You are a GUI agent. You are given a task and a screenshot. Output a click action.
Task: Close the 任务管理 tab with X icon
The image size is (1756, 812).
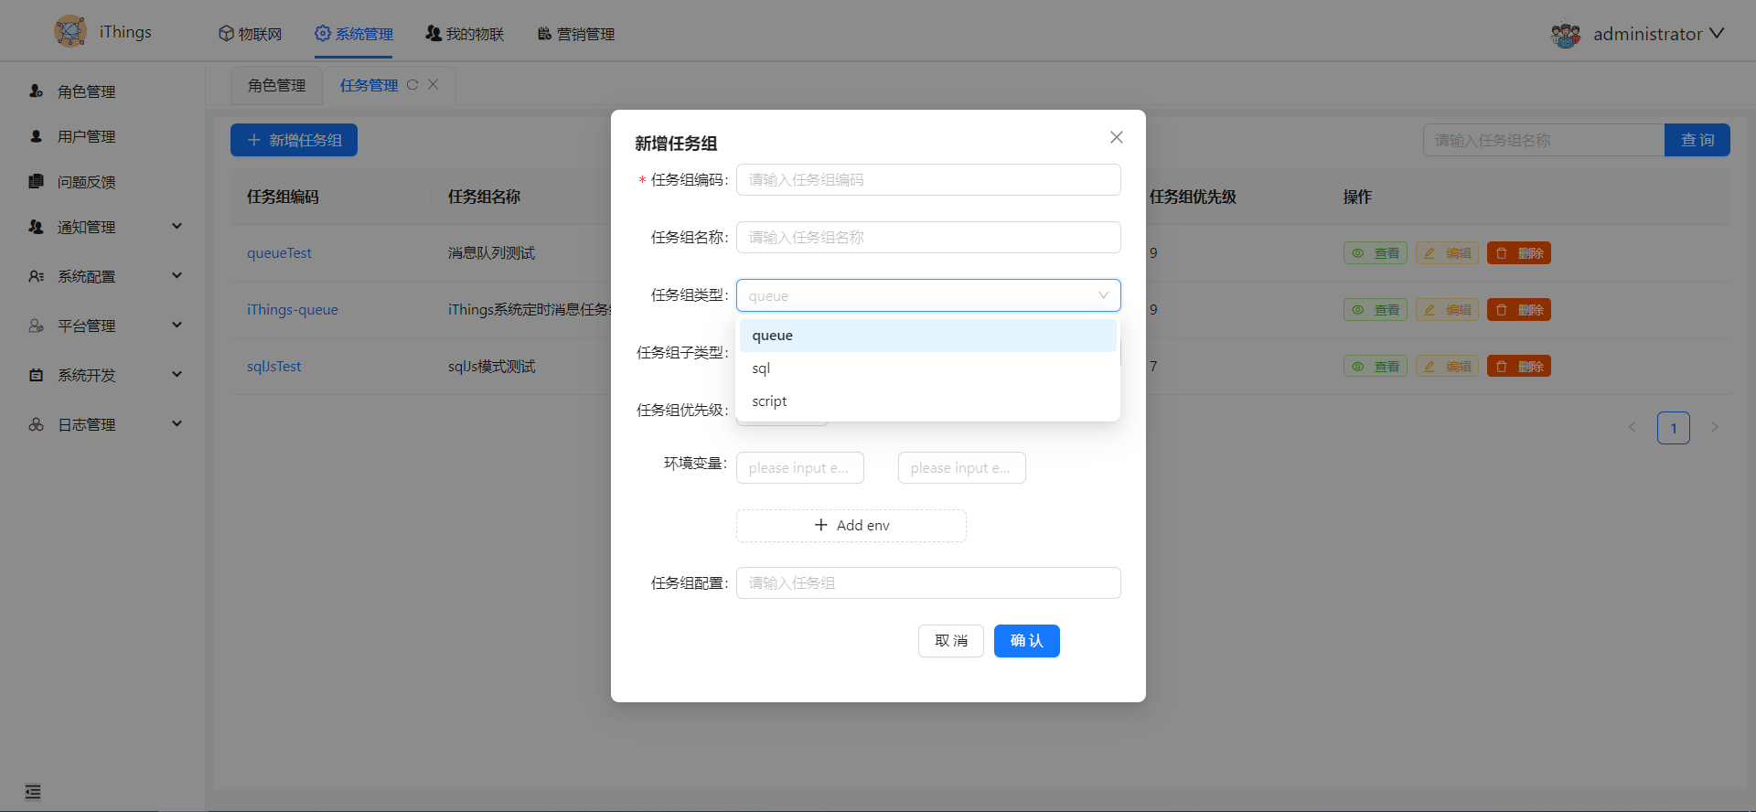[434, 85]
